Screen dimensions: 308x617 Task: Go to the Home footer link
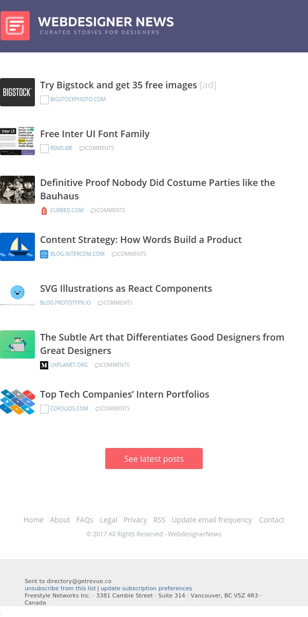(x=33, y=520)
